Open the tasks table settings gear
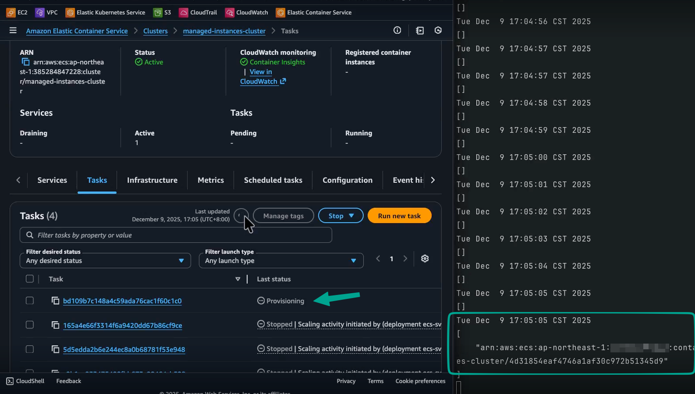Viewport: 695px width, 394px height. tap(425, 259)
